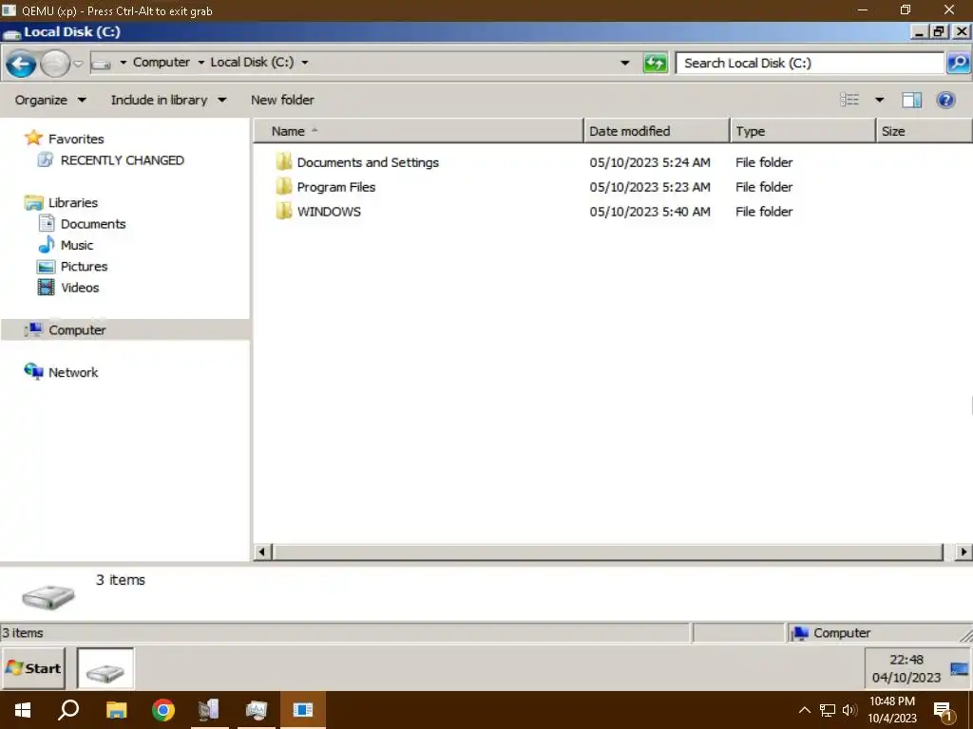This screenshot has height=729, width=973.
Task: Open host taskbar Search magnifier
Action: point(68,710)
